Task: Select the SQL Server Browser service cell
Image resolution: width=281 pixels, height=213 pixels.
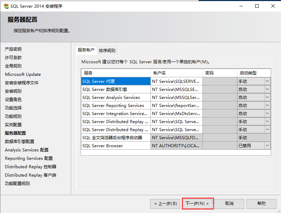Action: pyautogui.click(x=116, y=145)
